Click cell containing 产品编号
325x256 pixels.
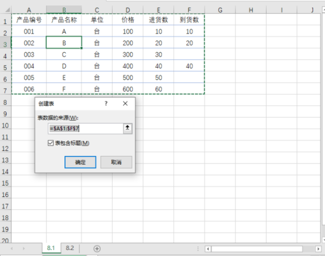tap(29, 20)
